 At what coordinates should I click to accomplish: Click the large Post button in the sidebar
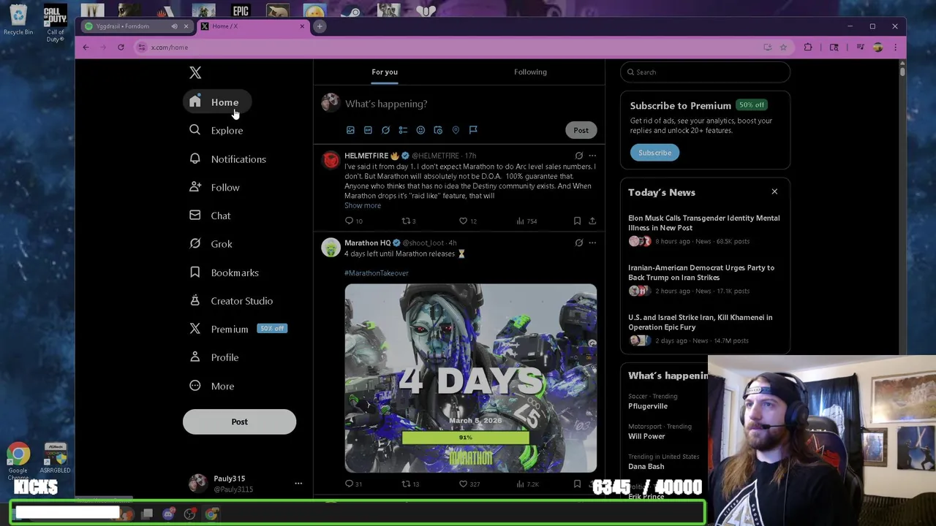[x=239, y=422]
